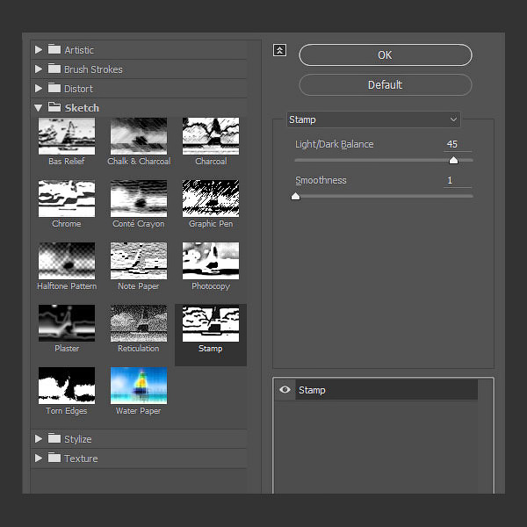Screen dimensions: 527x527
Task: Select the Chrome filter thumbnail
Action: click(x=67, y=199)
